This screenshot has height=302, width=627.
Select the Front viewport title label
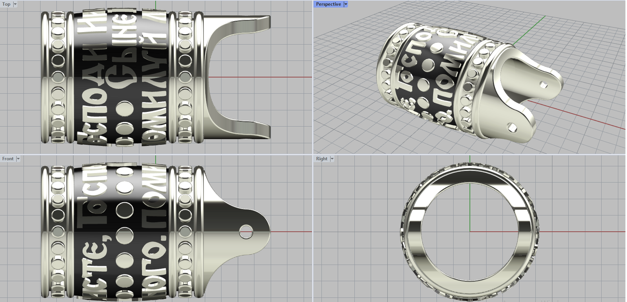(x=8, y=159)
